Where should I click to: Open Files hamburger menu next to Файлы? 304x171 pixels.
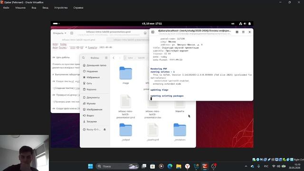coord(106,58)
